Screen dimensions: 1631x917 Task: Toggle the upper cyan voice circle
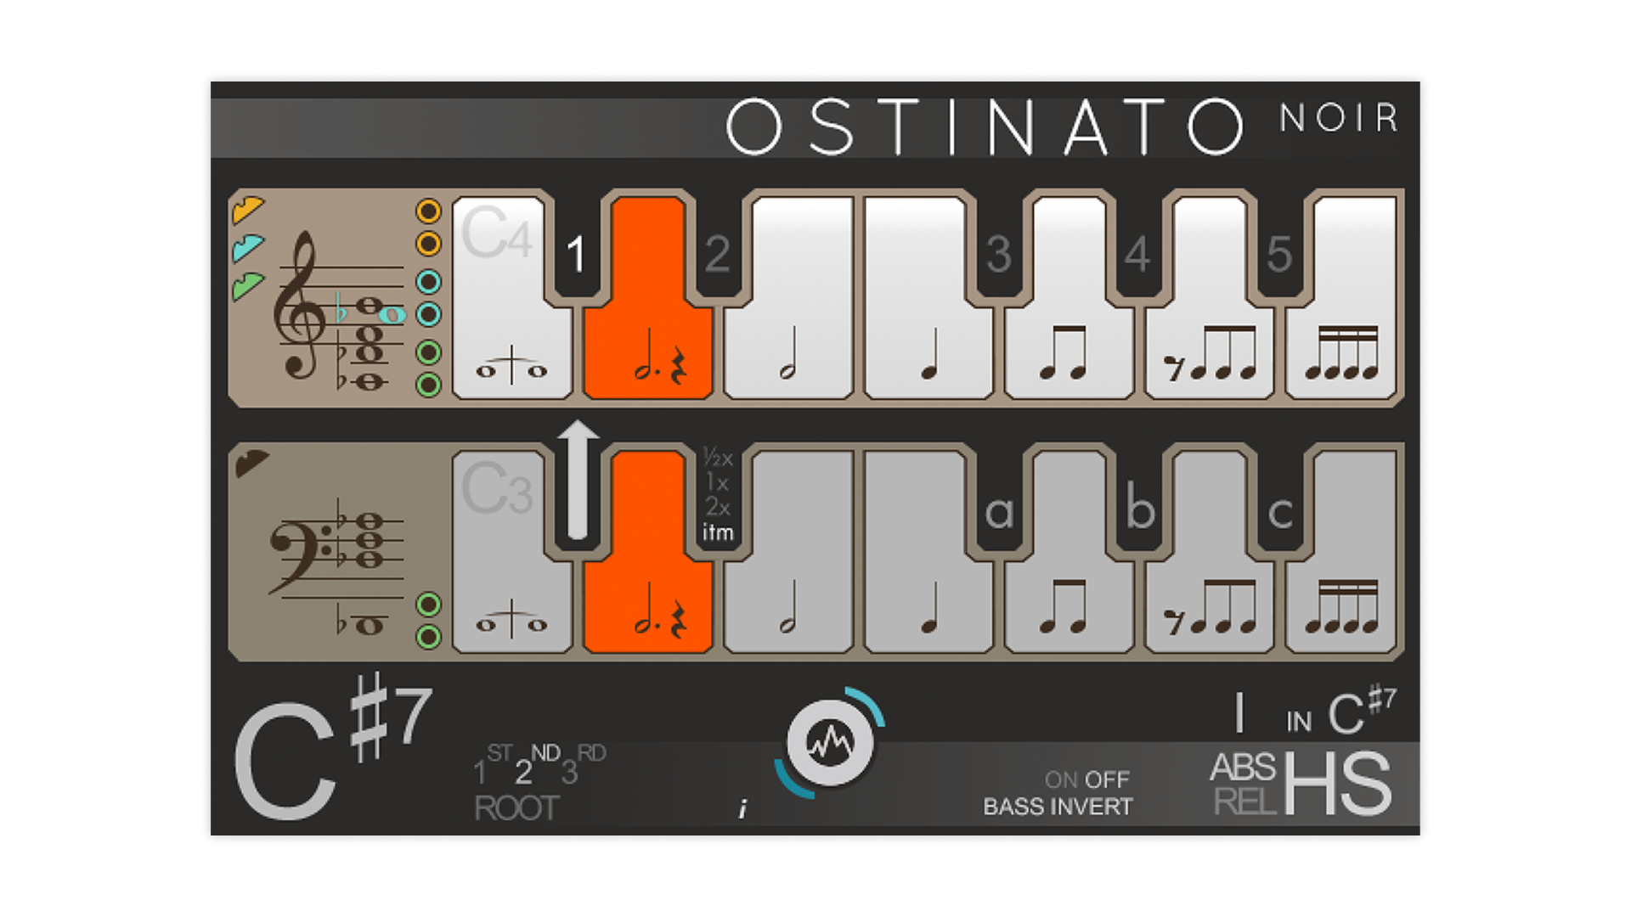[x=429, y=281]
